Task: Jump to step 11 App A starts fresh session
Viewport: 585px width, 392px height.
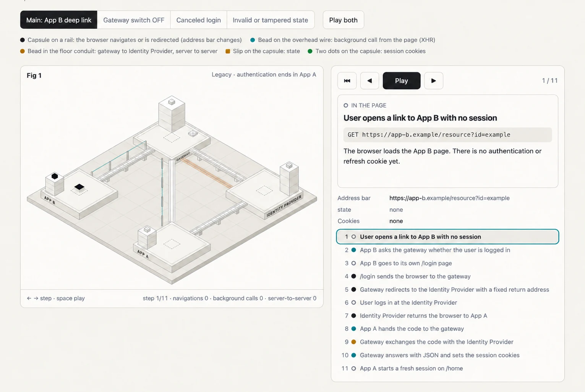Action: (x=447, y=368)
